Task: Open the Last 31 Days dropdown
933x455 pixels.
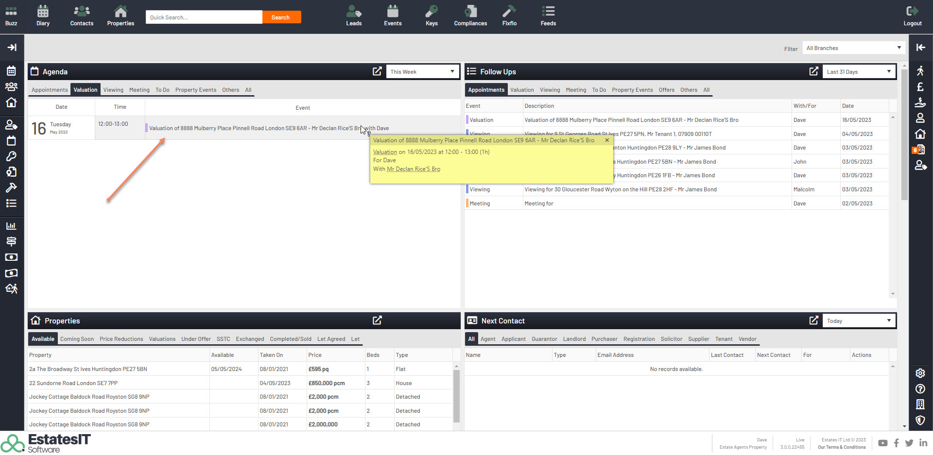Action: (859, 72)
